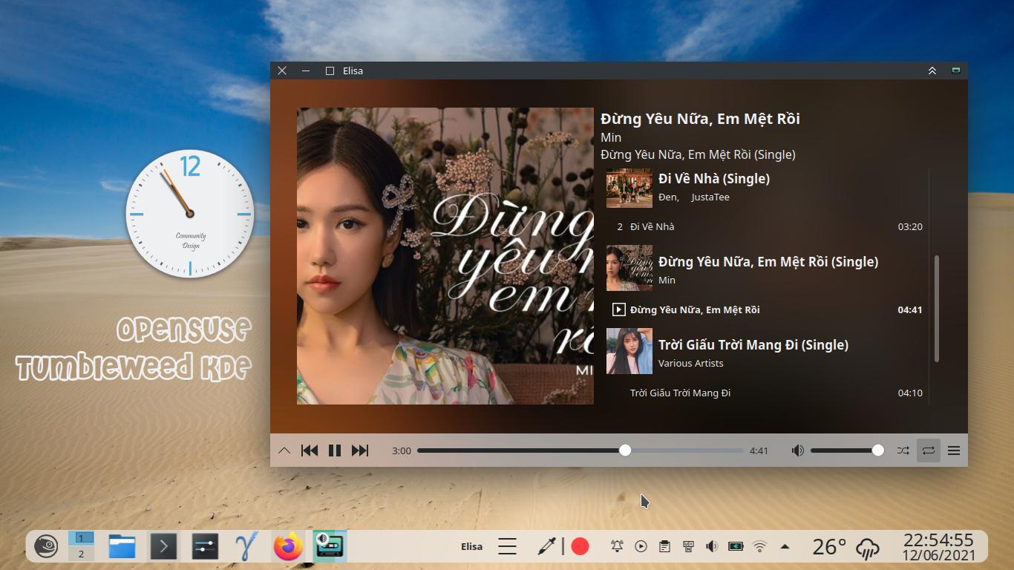Viewport: 1014px width, 570px height.
Task: Open the battery status tray applet
Action: (x=736, y=547)
